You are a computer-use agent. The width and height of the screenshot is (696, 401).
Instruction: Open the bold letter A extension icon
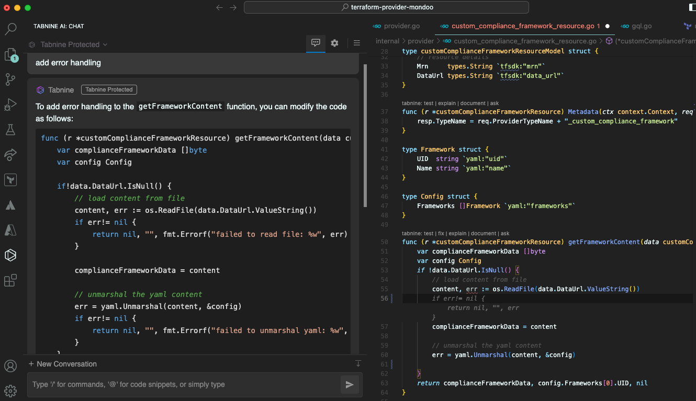tap(10, 205)
